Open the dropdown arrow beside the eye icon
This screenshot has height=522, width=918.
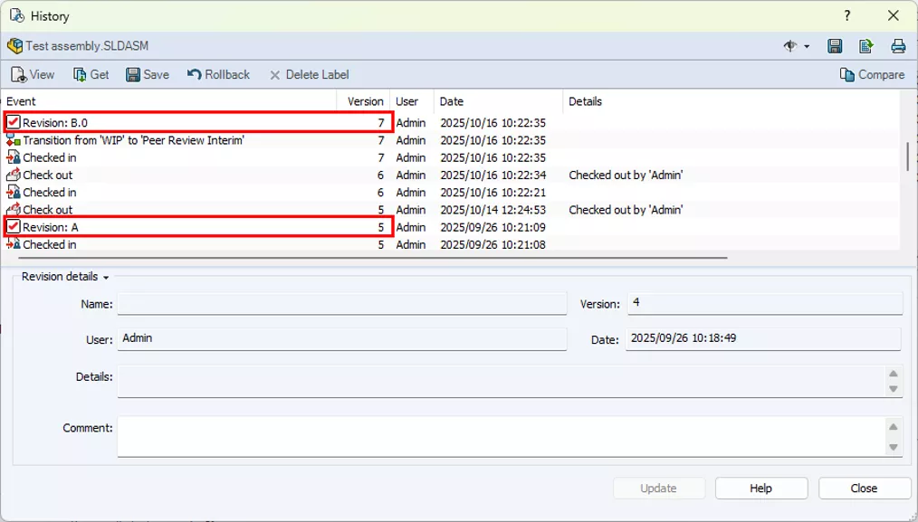807,46
